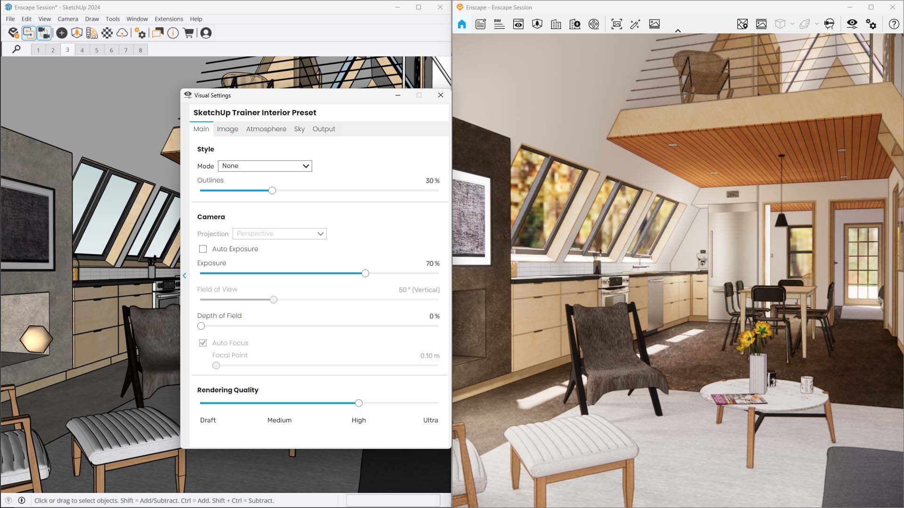
Task: Click the Rendering Quality slider handle
Action: tap(358, 403)
